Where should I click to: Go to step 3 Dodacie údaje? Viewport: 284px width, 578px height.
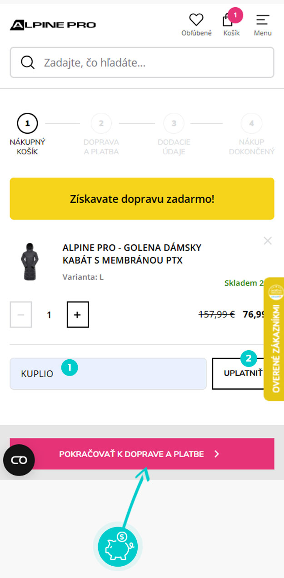tap(174, 123)
